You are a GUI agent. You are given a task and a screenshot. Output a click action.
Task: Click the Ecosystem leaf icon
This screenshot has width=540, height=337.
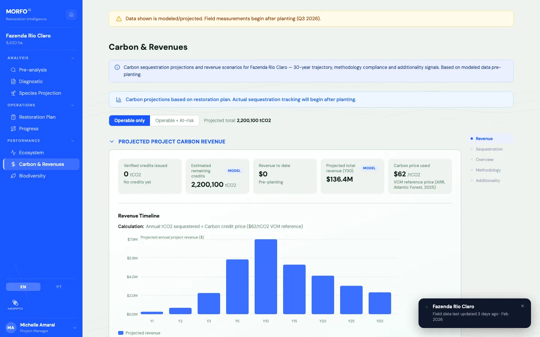click(x=13, y=152)
